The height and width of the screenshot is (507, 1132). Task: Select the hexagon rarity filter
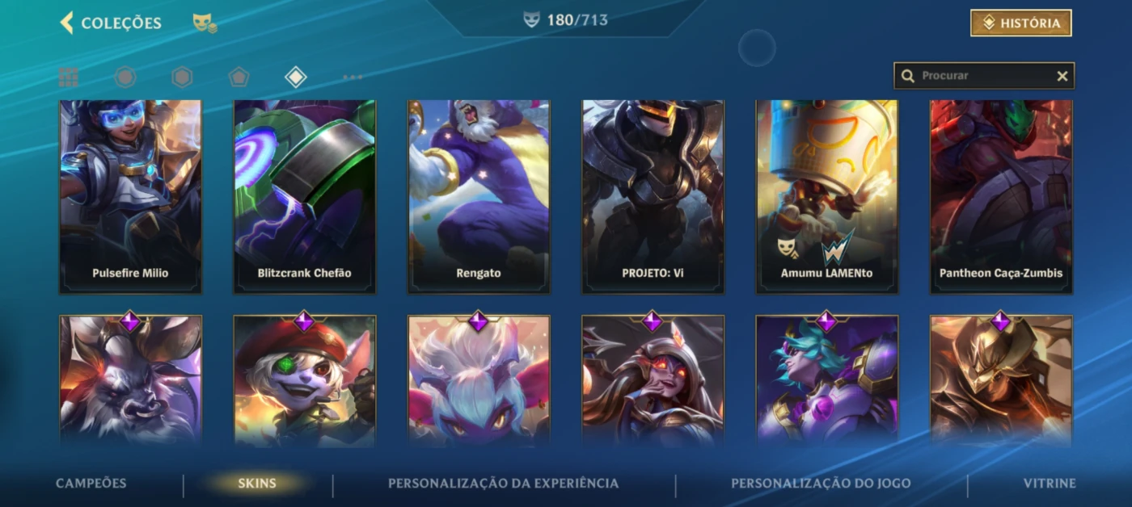coord(182,77)
